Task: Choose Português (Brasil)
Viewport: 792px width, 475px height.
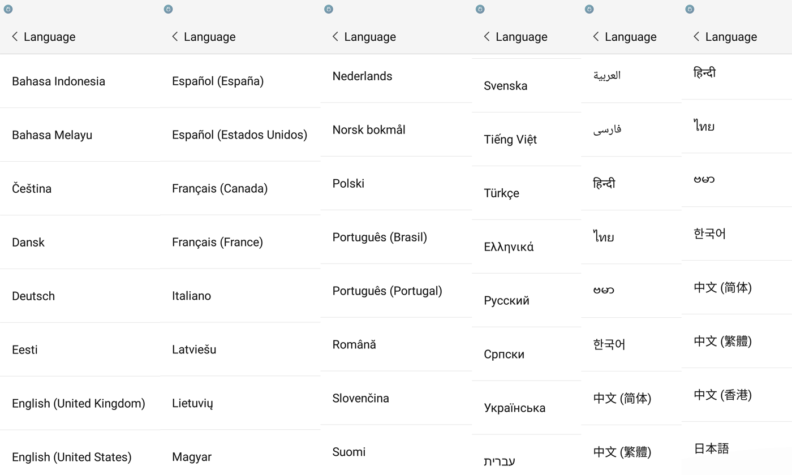Action: pyautogui.click(x=396, y=237)
